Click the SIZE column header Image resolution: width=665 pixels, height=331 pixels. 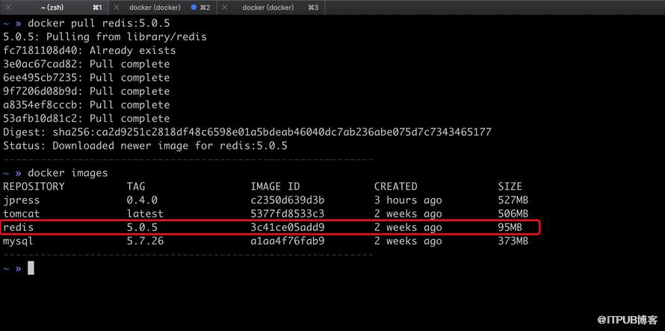510,186
